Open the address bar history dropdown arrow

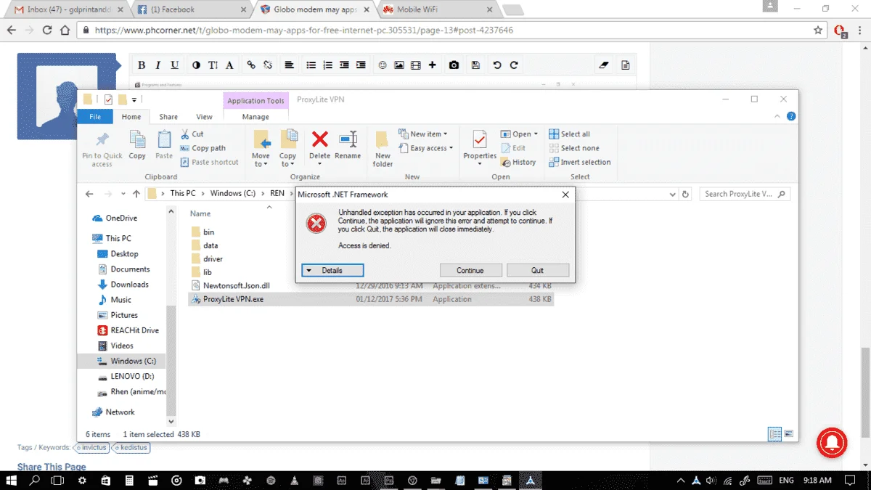pyautogui.click(x=671, y=194)
